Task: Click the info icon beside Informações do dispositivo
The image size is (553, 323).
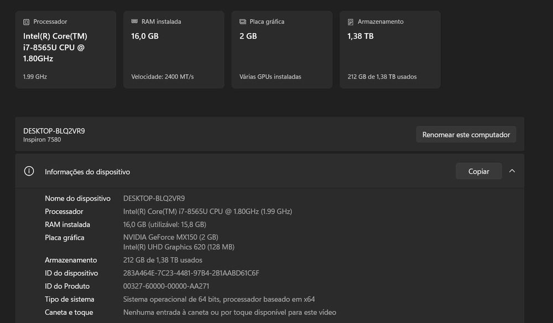Action: click(29, 171)
